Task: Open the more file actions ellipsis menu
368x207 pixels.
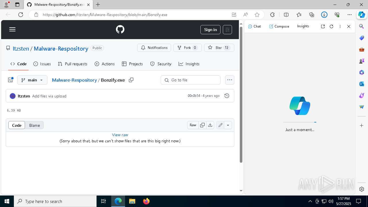Action: [229, 80]
